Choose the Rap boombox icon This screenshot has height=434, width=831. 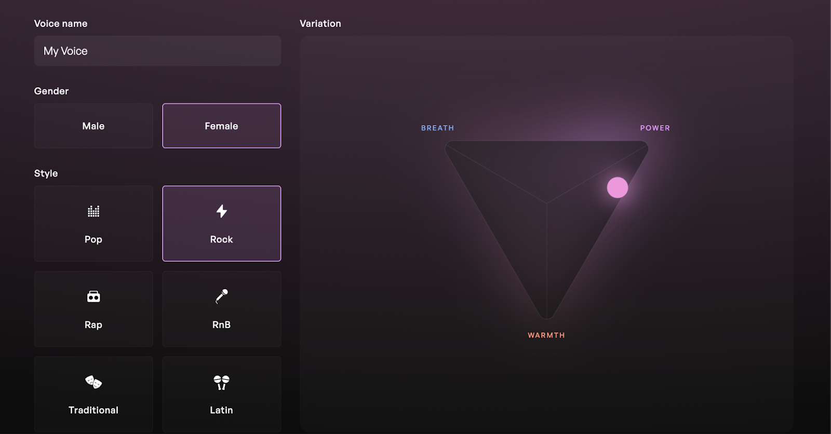[93, 296]
